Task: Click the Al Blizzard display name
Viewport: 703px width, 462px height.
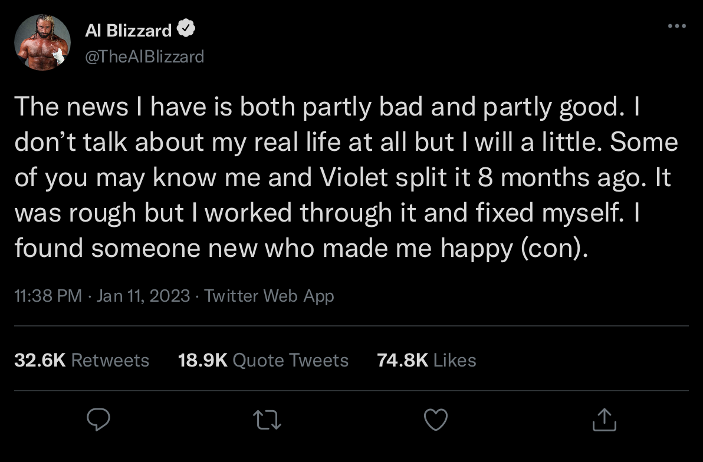Action: (x=128, y=30)
